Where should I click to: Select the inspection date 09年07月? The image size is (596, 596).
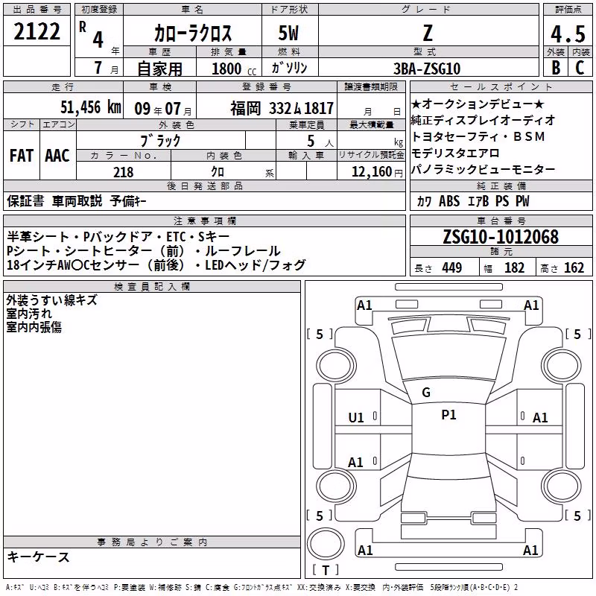pyautogui.click(x=163, y=109)
